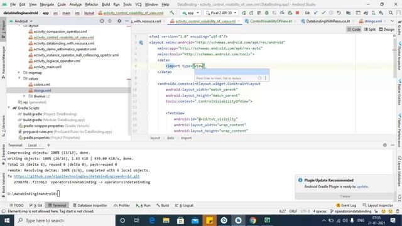The width and height of the screenshot is (402, 226).
Task: Switch to strings.xml editor tab
Action: pos(372,21)
